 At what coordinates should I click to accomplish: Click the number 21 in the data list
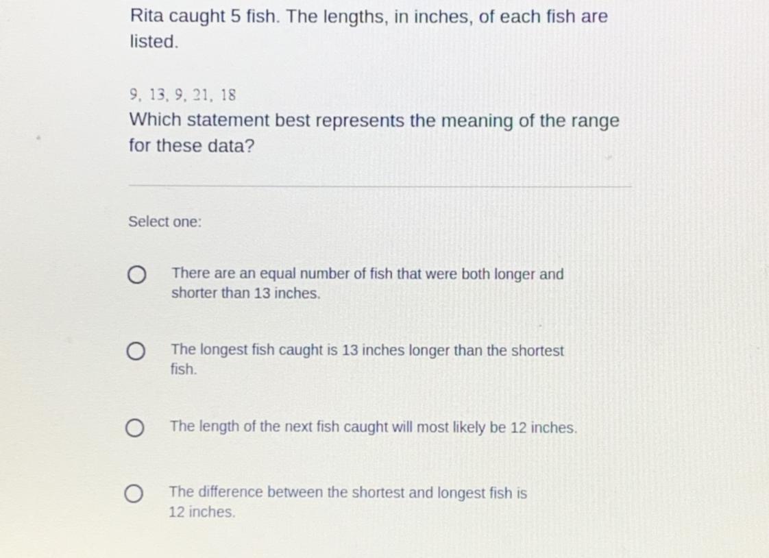click(199, 95)
